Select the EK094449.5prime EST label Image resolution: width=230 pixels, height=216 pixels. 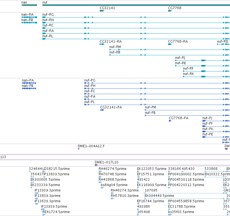coord(159,196)
